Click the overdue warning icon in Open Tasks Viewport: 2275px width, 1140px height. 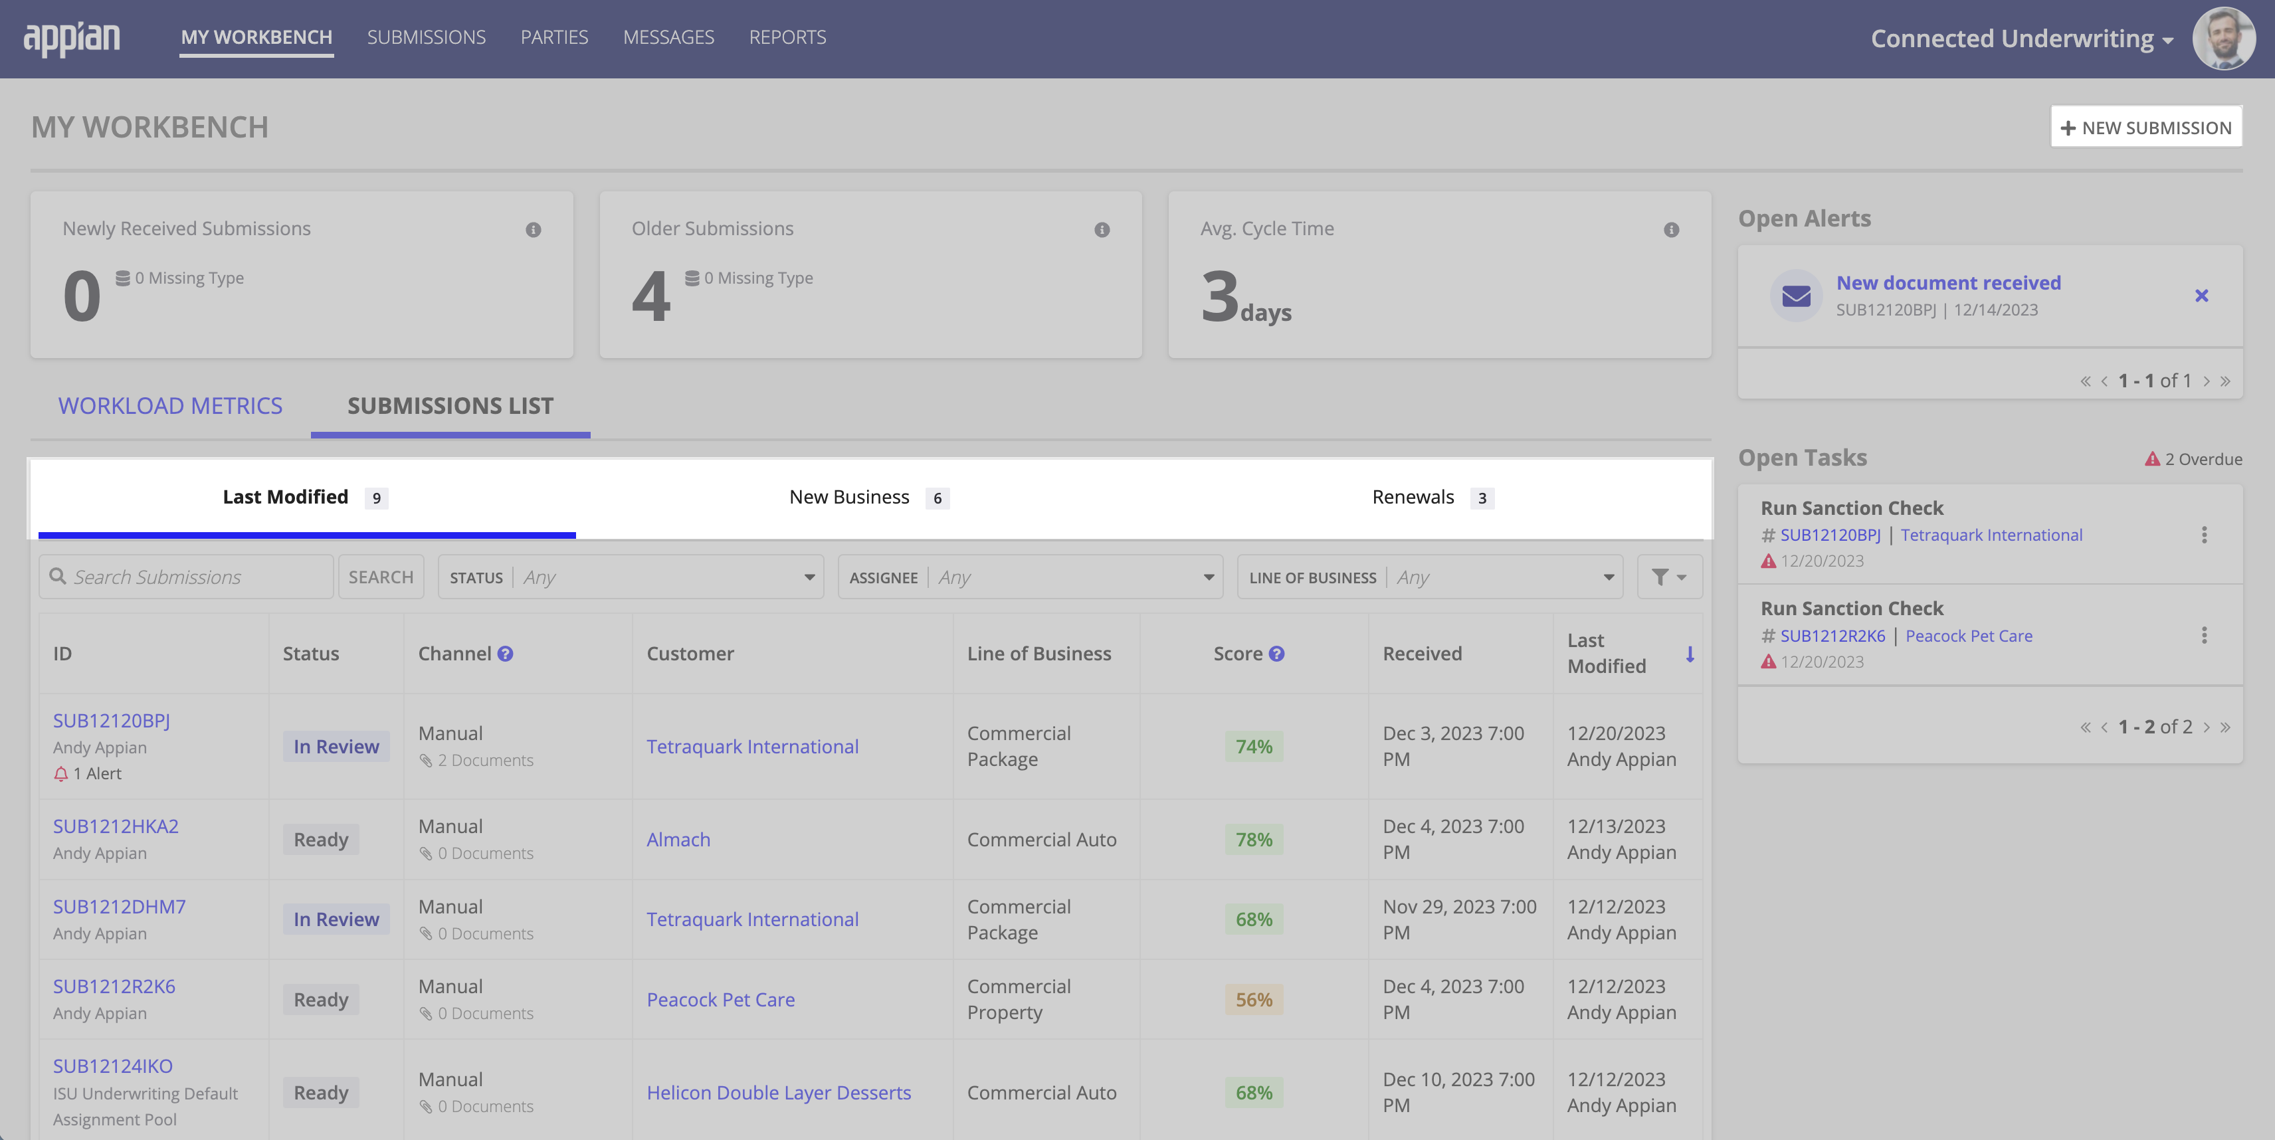2152,459
